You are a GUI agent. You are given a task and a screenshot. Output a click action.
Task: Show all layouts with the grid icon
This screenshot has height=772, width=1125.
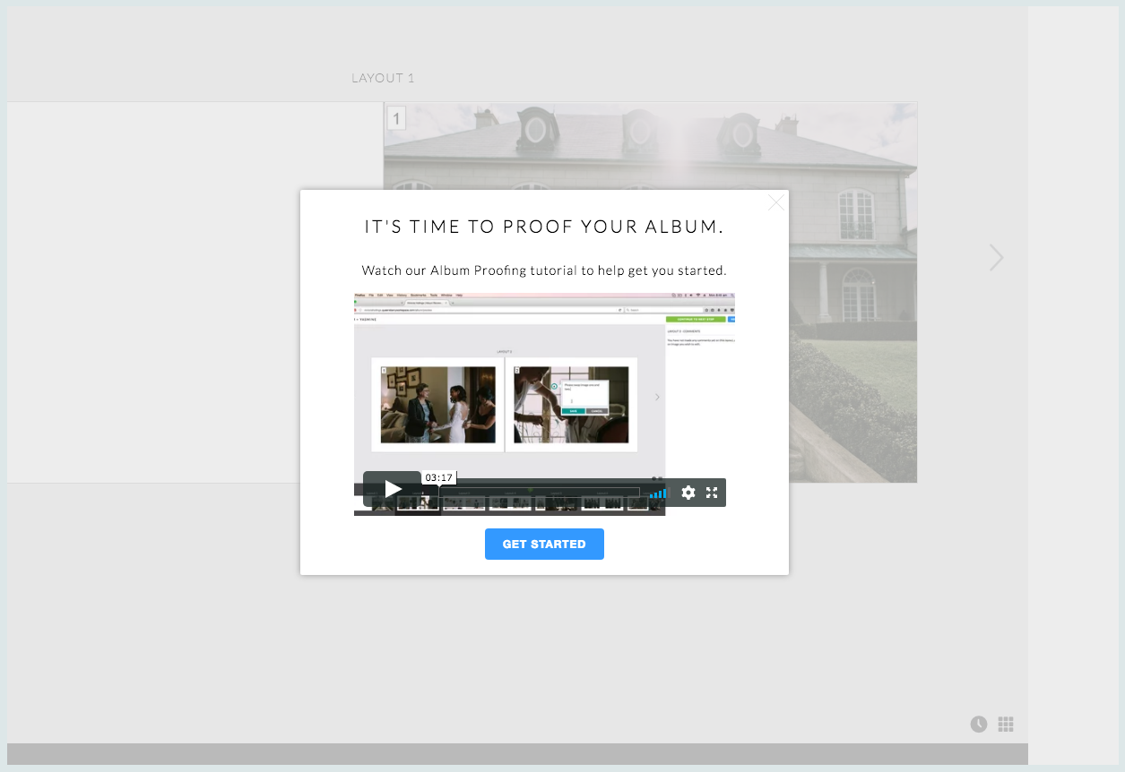coord(1006,724)
